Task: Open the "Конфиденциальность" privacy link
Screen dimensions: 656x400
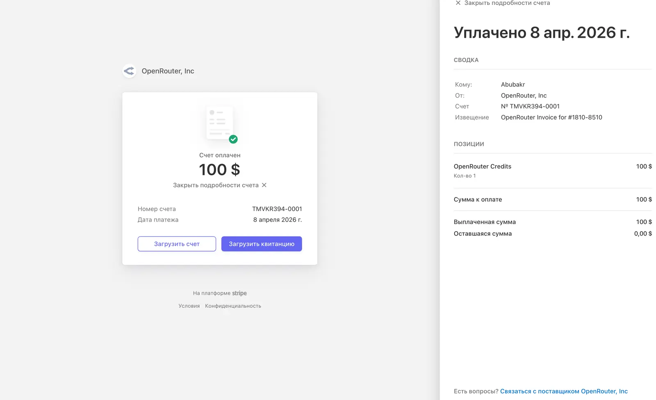Action: tap(233, 306)
